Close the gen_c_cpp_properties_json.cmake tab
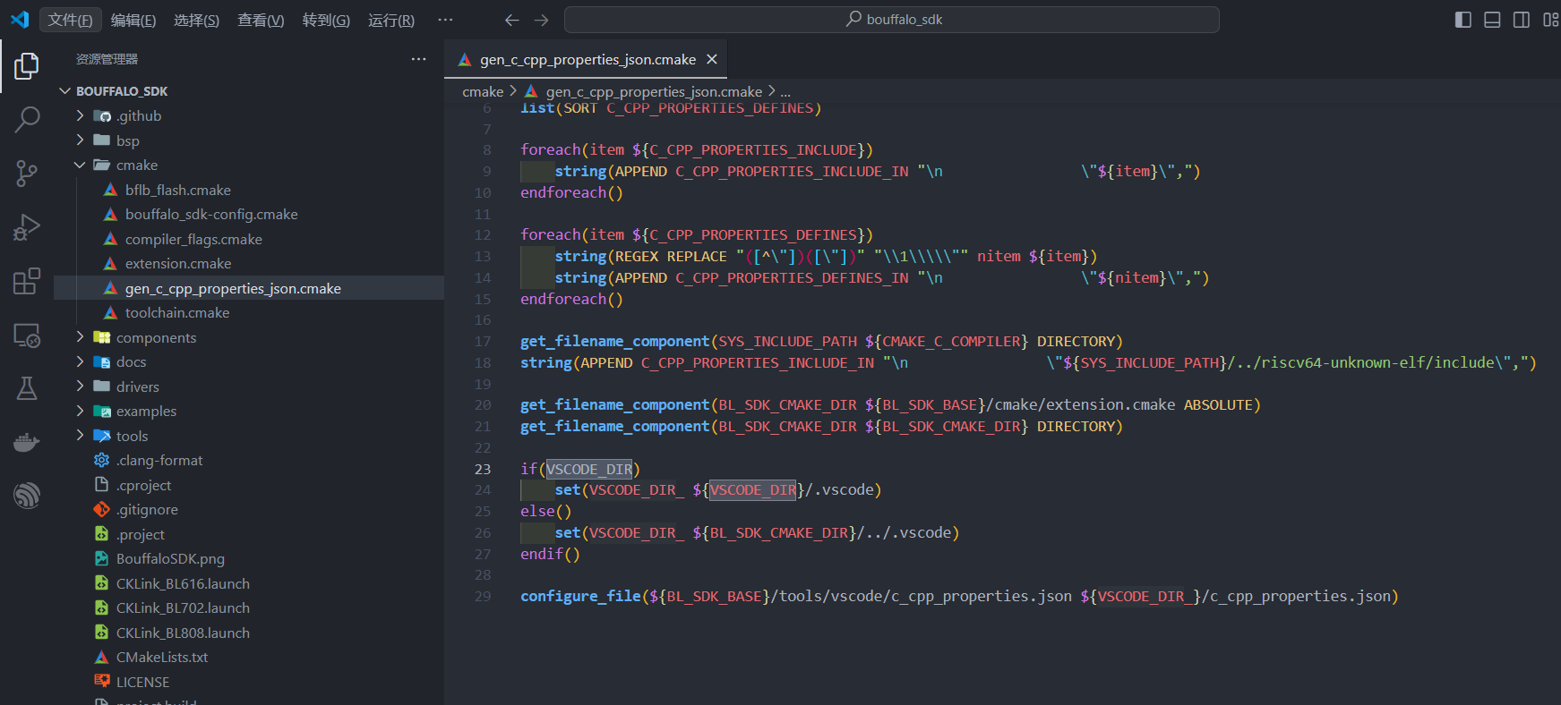 (x=712, y=59)
